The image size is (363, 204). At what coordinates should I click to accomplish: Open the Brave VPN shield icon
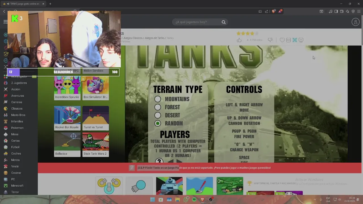click(353, 11)
